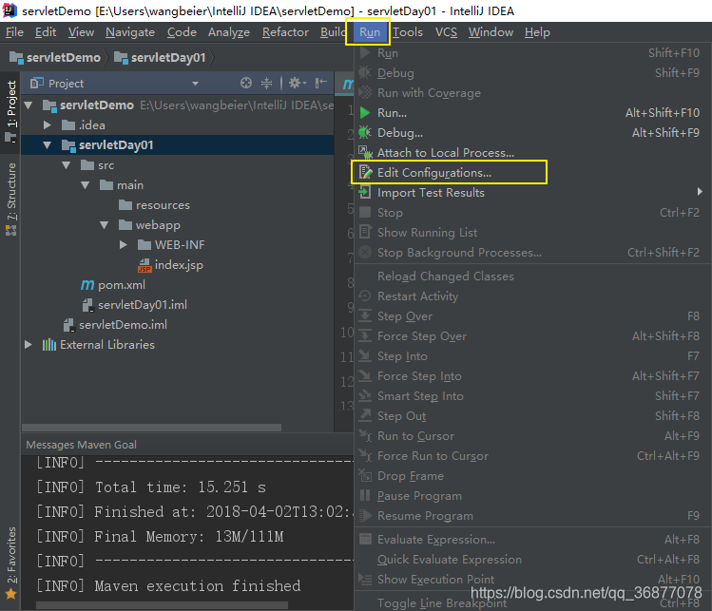Toggle the 2: Favorites tool window tab
This screenshot has width=712, height=611.
[x=10, y=562]
